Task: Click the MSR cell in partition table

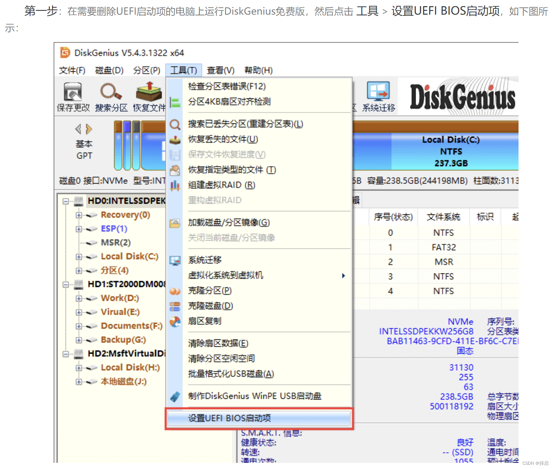Action: point(443,262)
